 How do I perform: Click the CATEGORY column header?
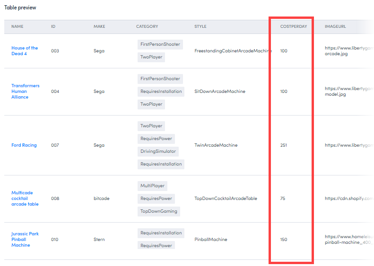click(x=147, y=26)
